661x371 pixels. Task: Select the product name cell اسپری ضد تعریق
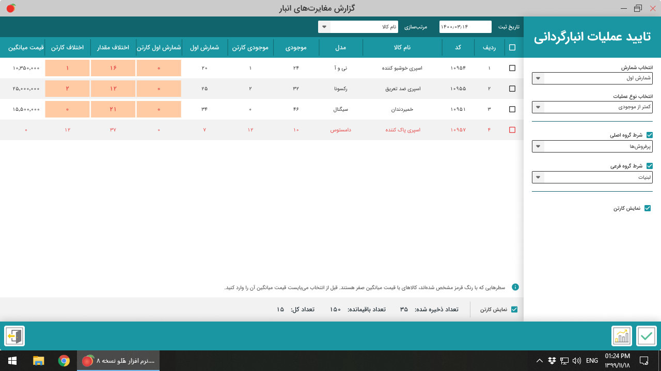tap(403, 89)
